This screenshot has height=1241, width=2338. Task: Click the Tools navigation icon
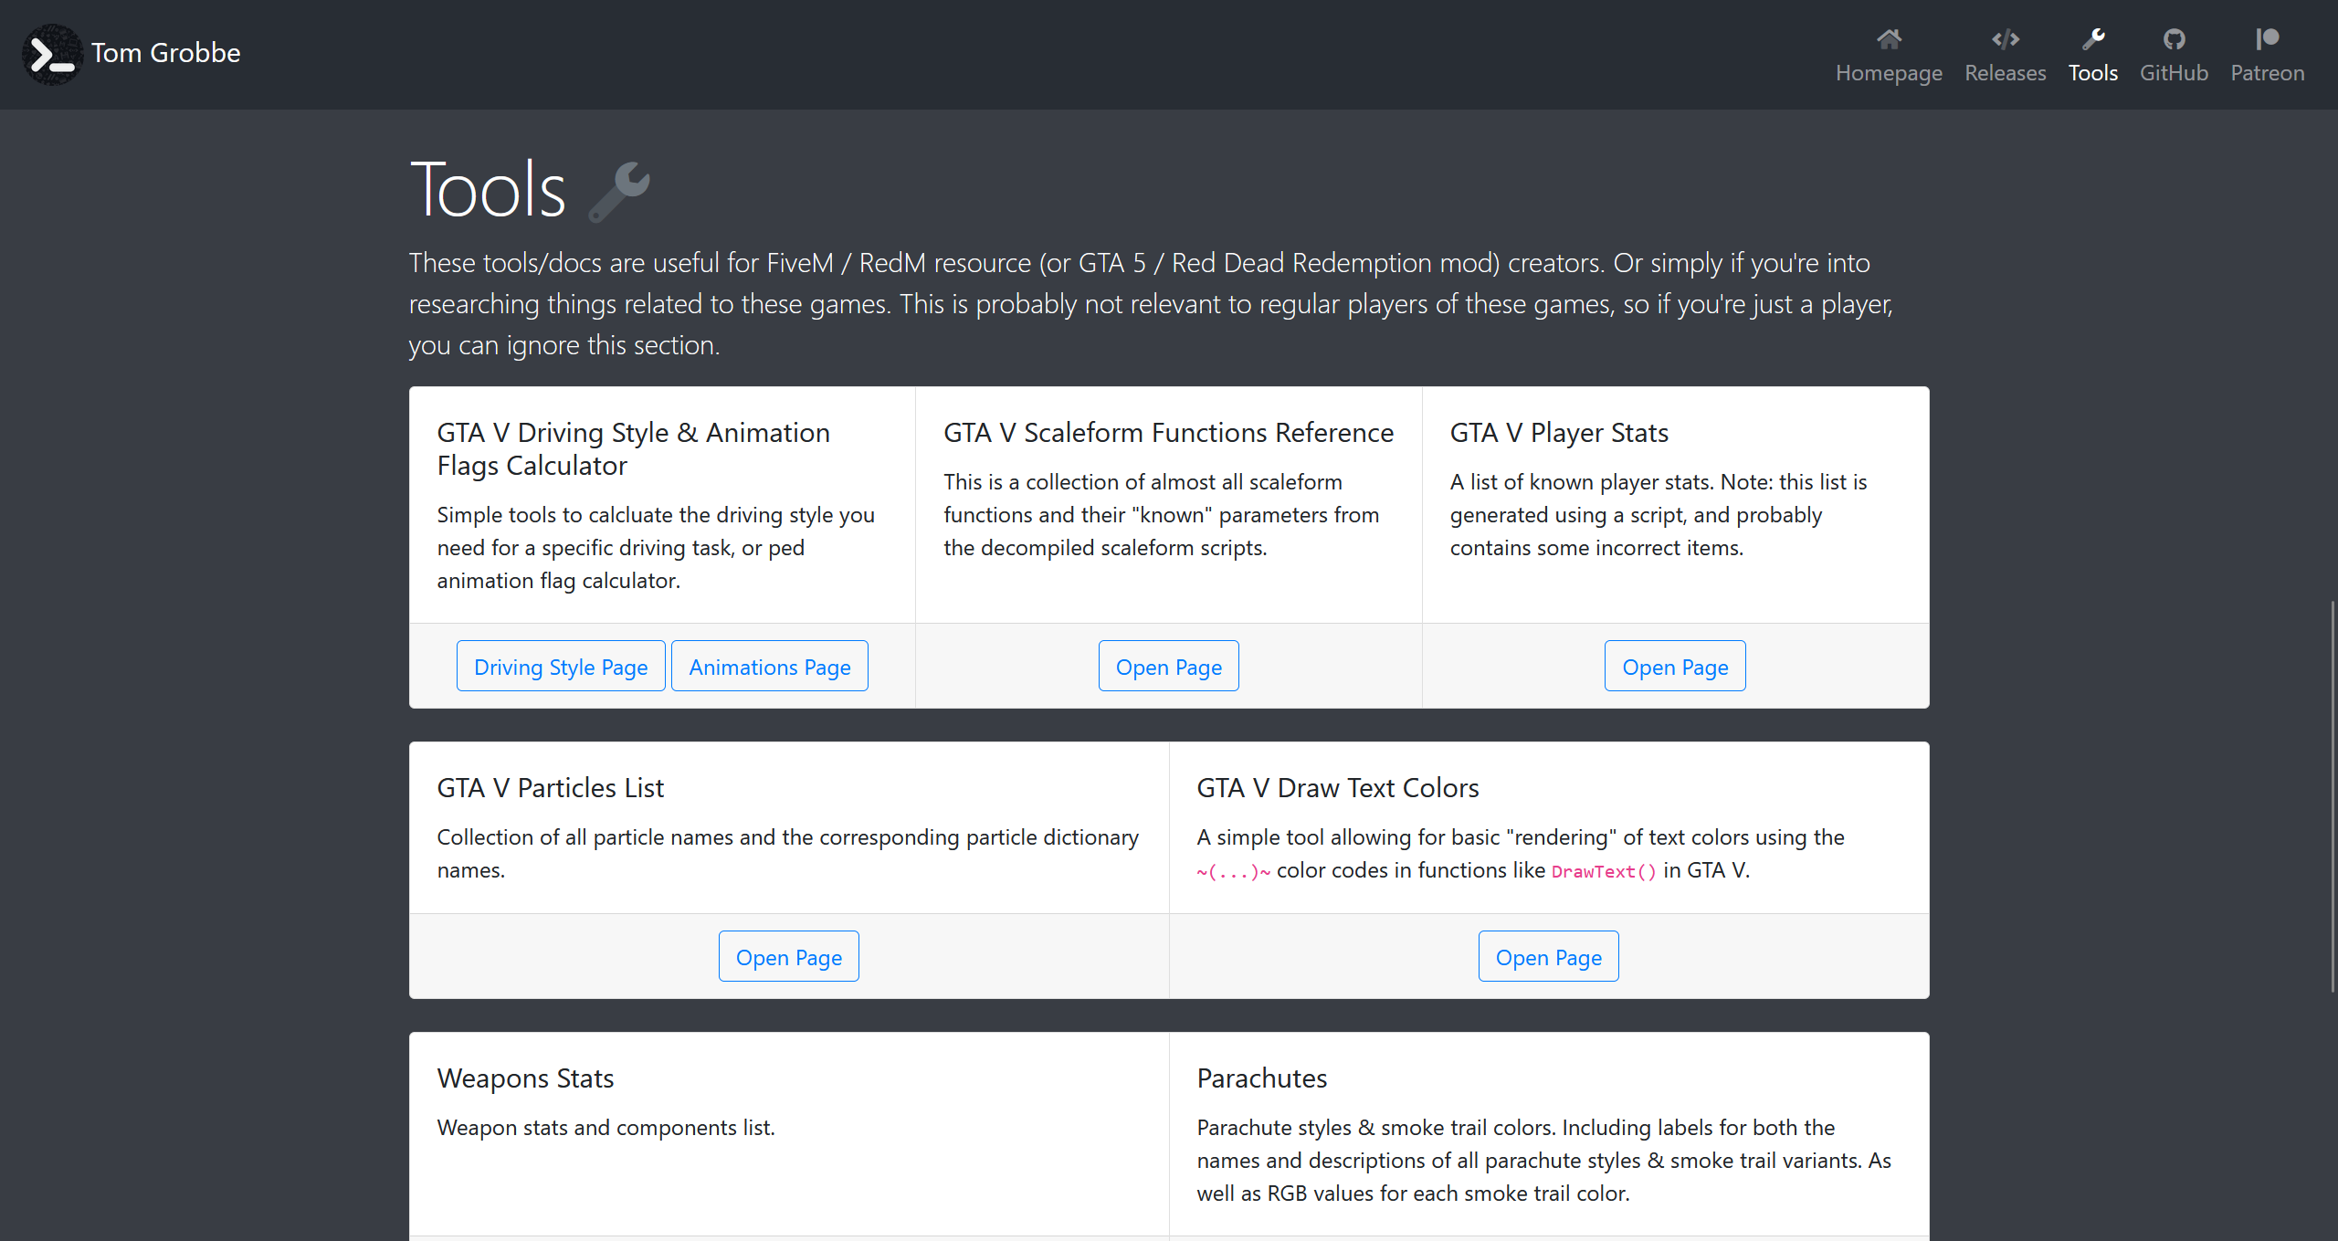pyautogui.click(x=2093, y=38)
